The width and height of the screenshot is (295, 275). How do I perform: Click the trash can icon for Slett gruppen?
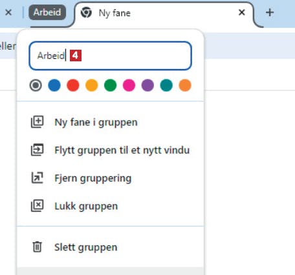point(37,247)
